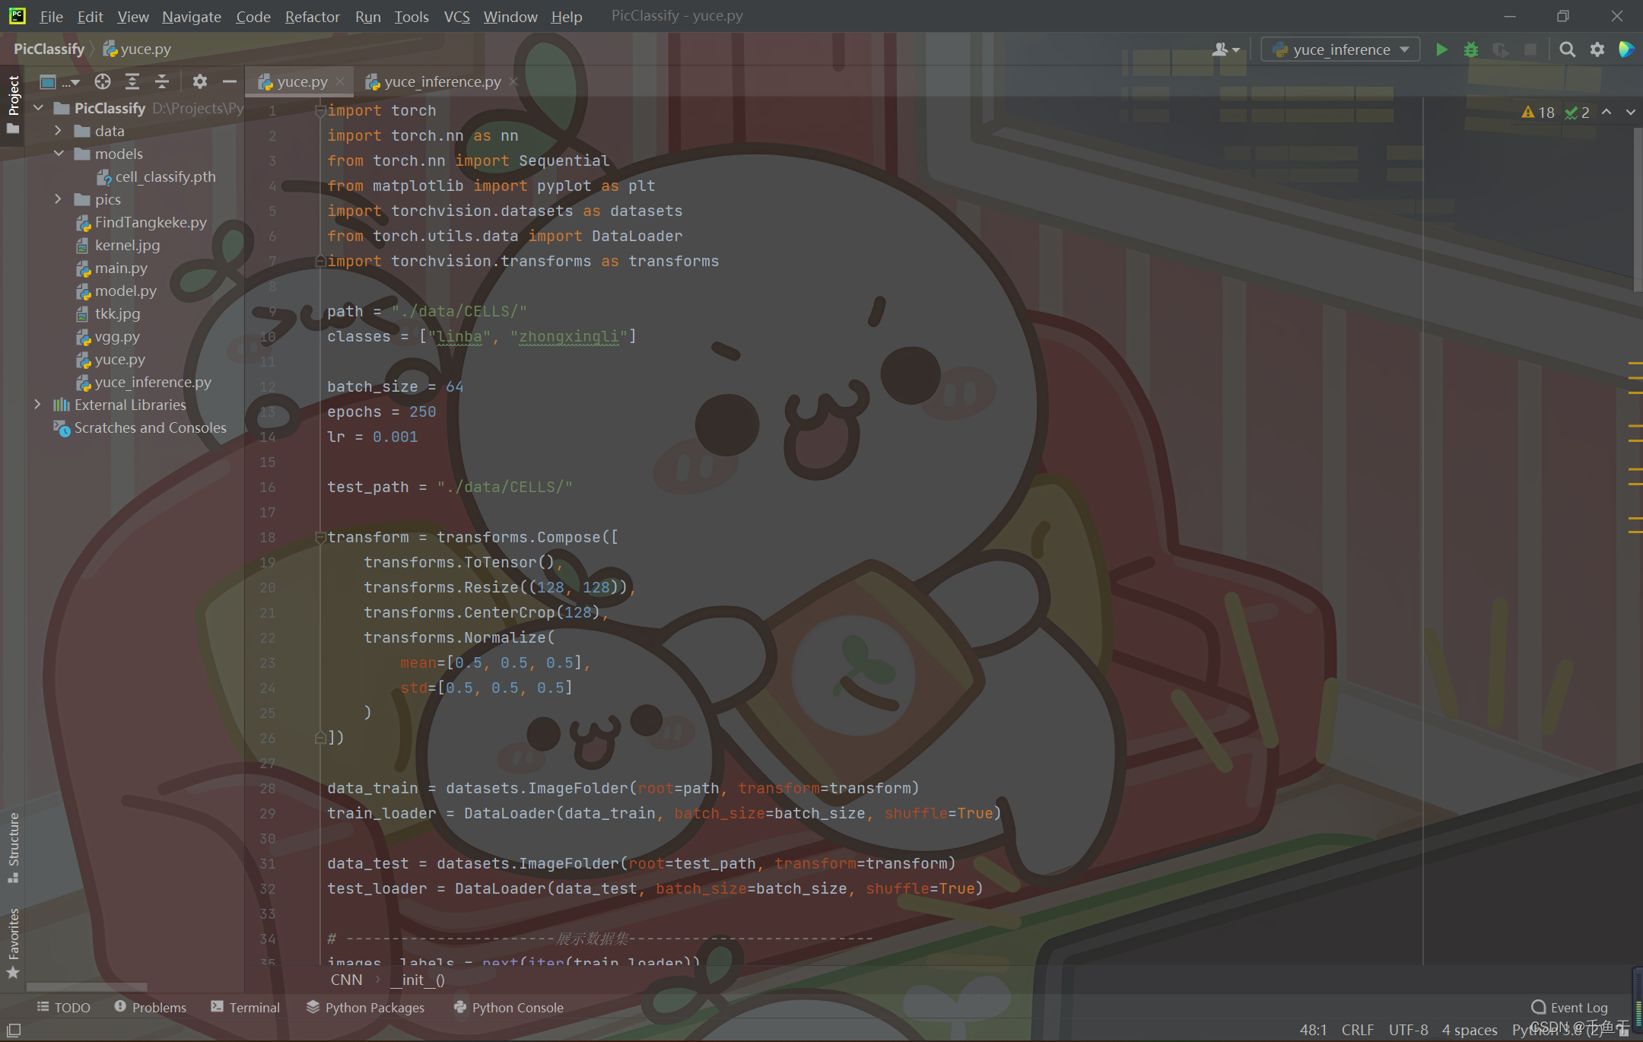Open IDE settings gear in main toolbar
Screen dimensions: 1643x1042
(x=1597, y=49)
